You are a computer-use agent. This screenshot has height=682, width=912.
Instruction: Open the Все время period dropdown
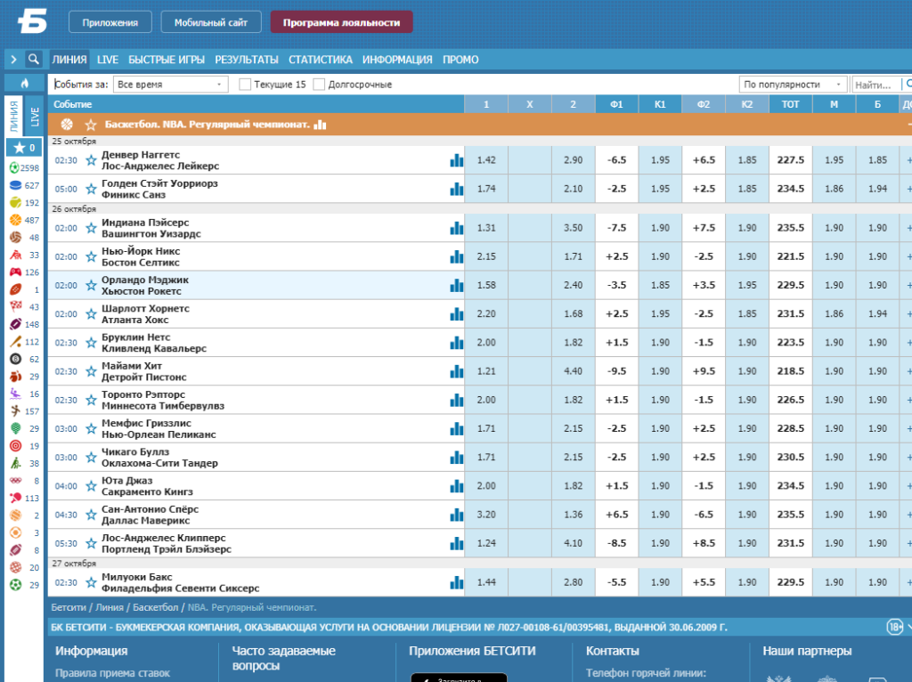pos(170,85)
